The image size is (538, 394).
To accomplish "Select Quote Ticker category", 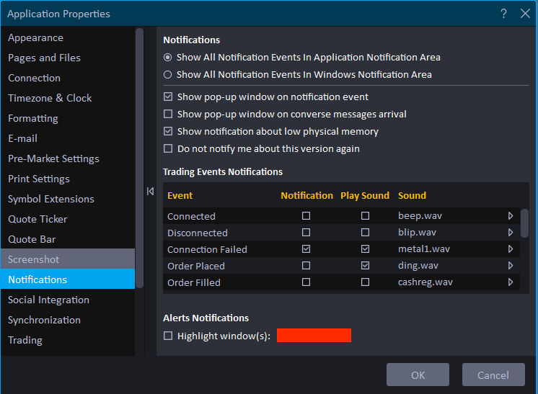I will [68, 219].
